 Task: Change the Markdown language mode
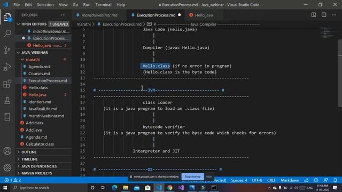click(x=290, y=180)
